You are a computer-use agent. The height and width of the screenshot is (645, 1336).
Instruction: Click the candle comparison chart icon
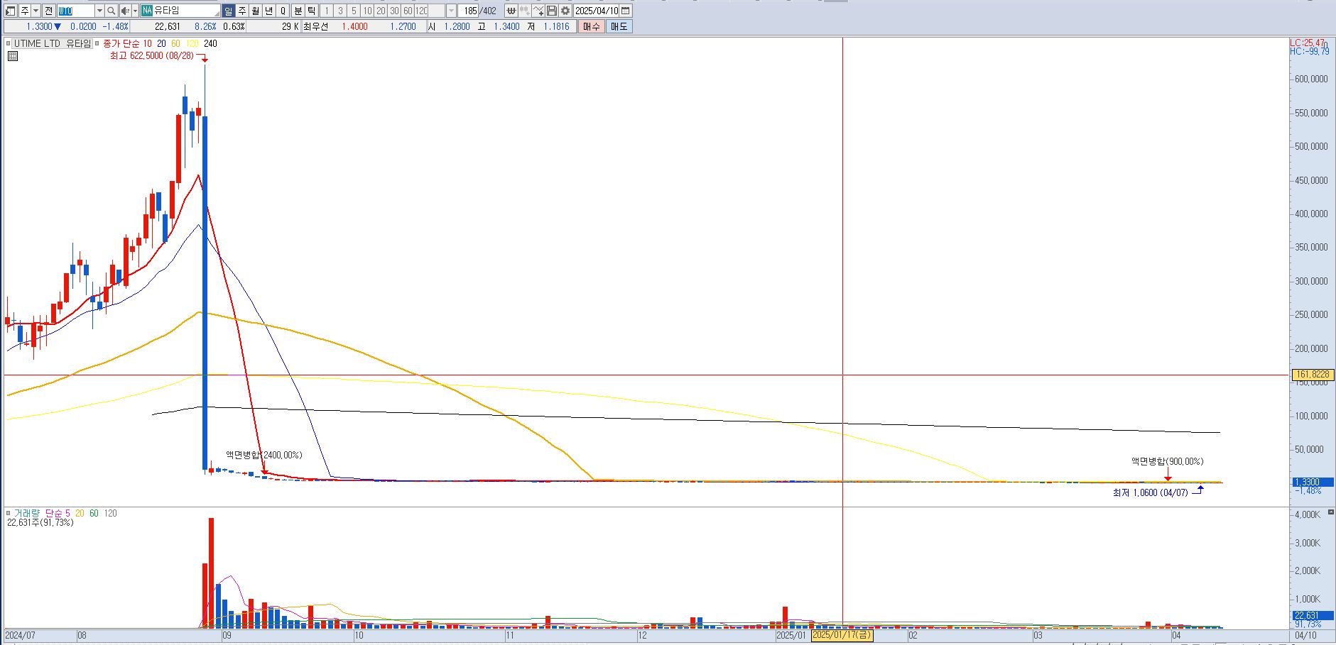524,11
